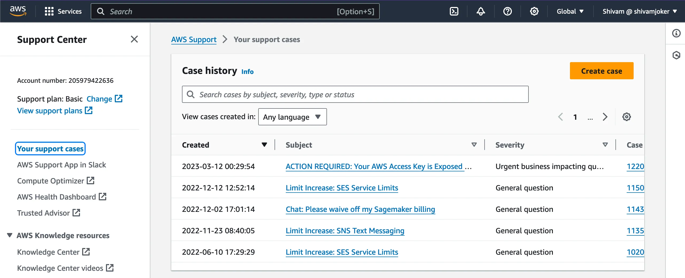This screenshot has height=278, width=685.
Task: Open Knowledge Center videos link
Action: point(65,268)
